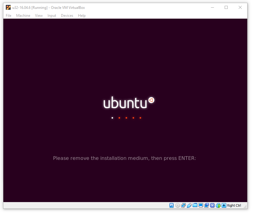Expand the View menu
This screenshot has width=253, height=214.
click(x=39, y=16)
